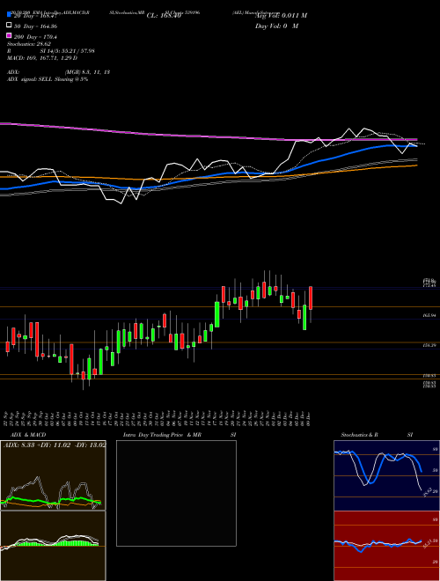Click the 'Avg Vol: 0.011 M' text
This screenshot has width=440, height=581.
[x=281, y=16]
